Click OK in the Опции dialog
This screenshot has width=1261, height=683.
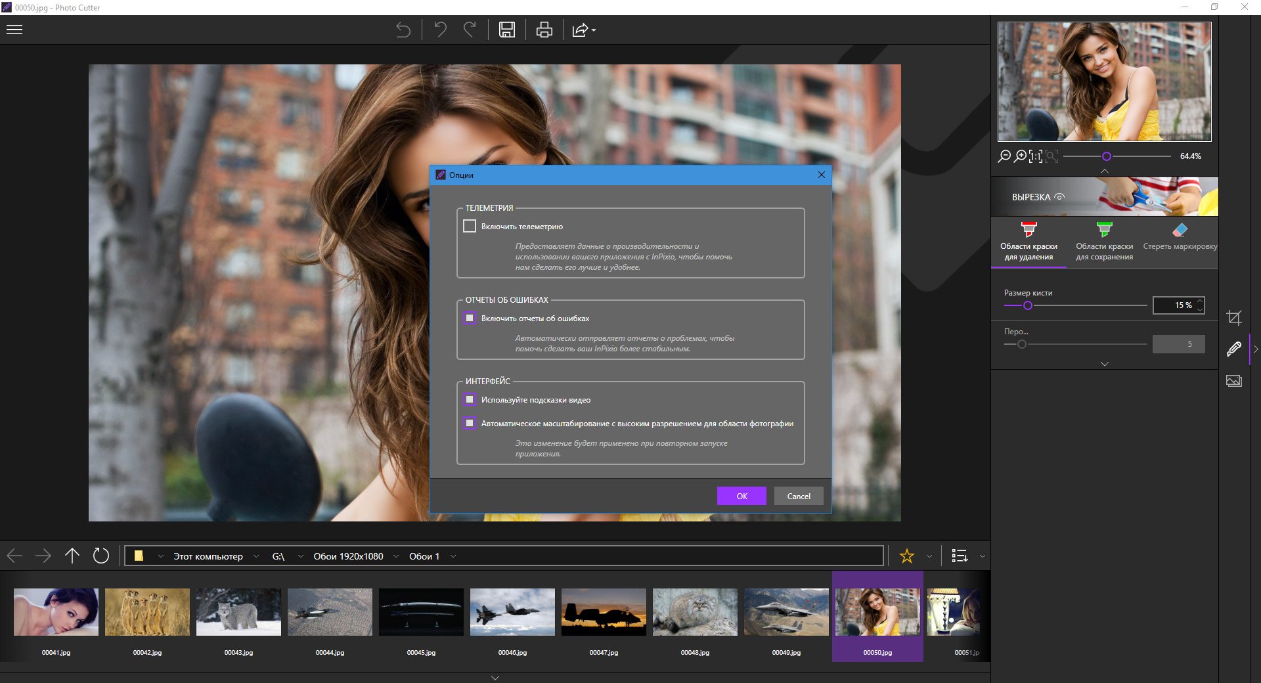pyautogui.click(x=741, y=496)
